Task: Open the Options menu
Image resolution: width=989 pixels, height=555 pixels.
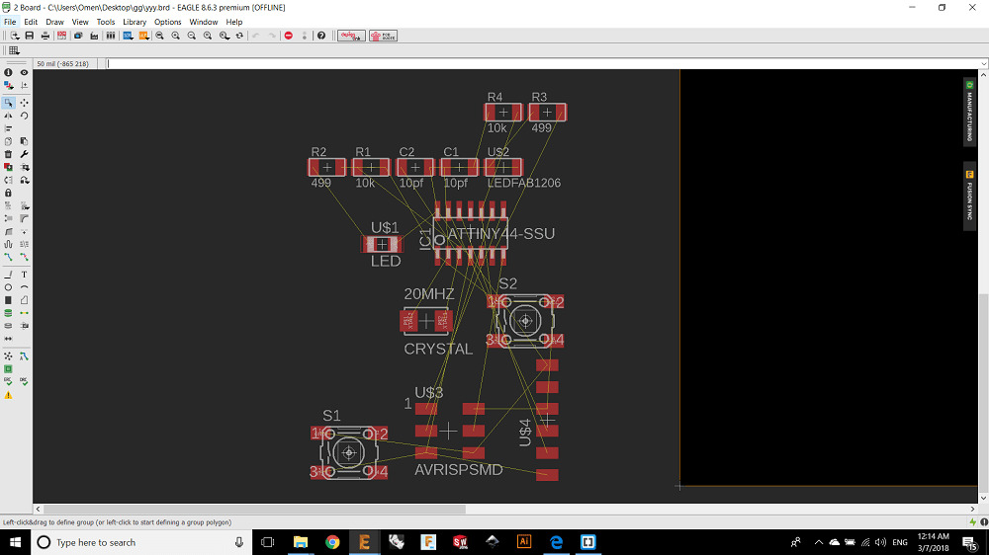Action: (168, 22)
